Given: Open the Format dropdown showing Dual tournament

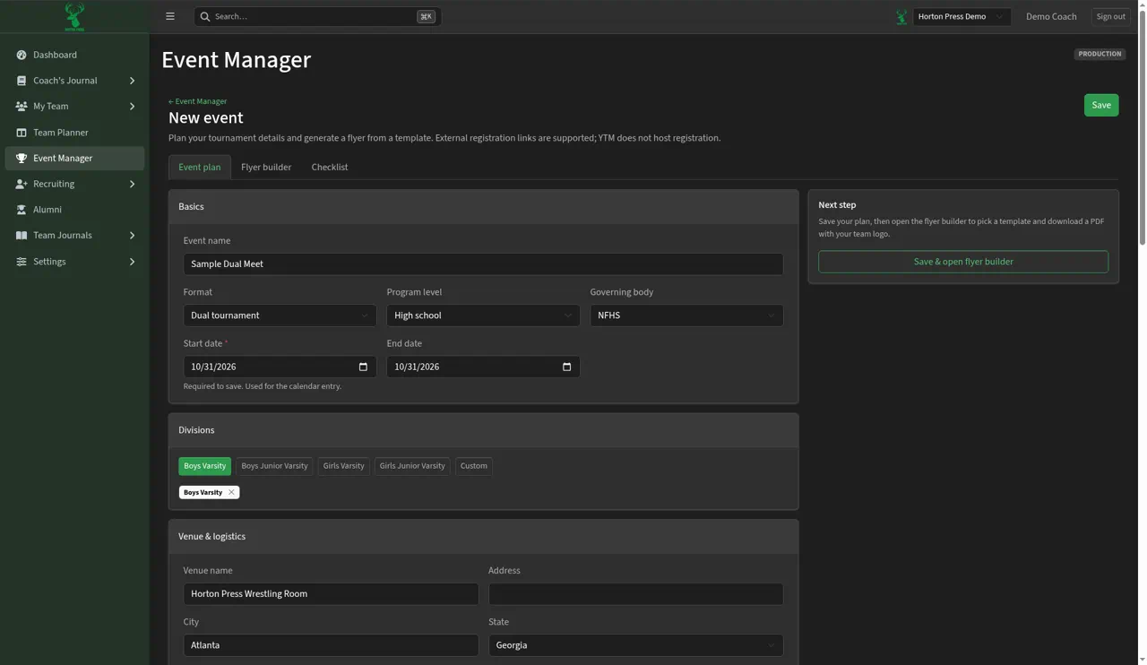Looking at the screenshot, I should [280, 315].
